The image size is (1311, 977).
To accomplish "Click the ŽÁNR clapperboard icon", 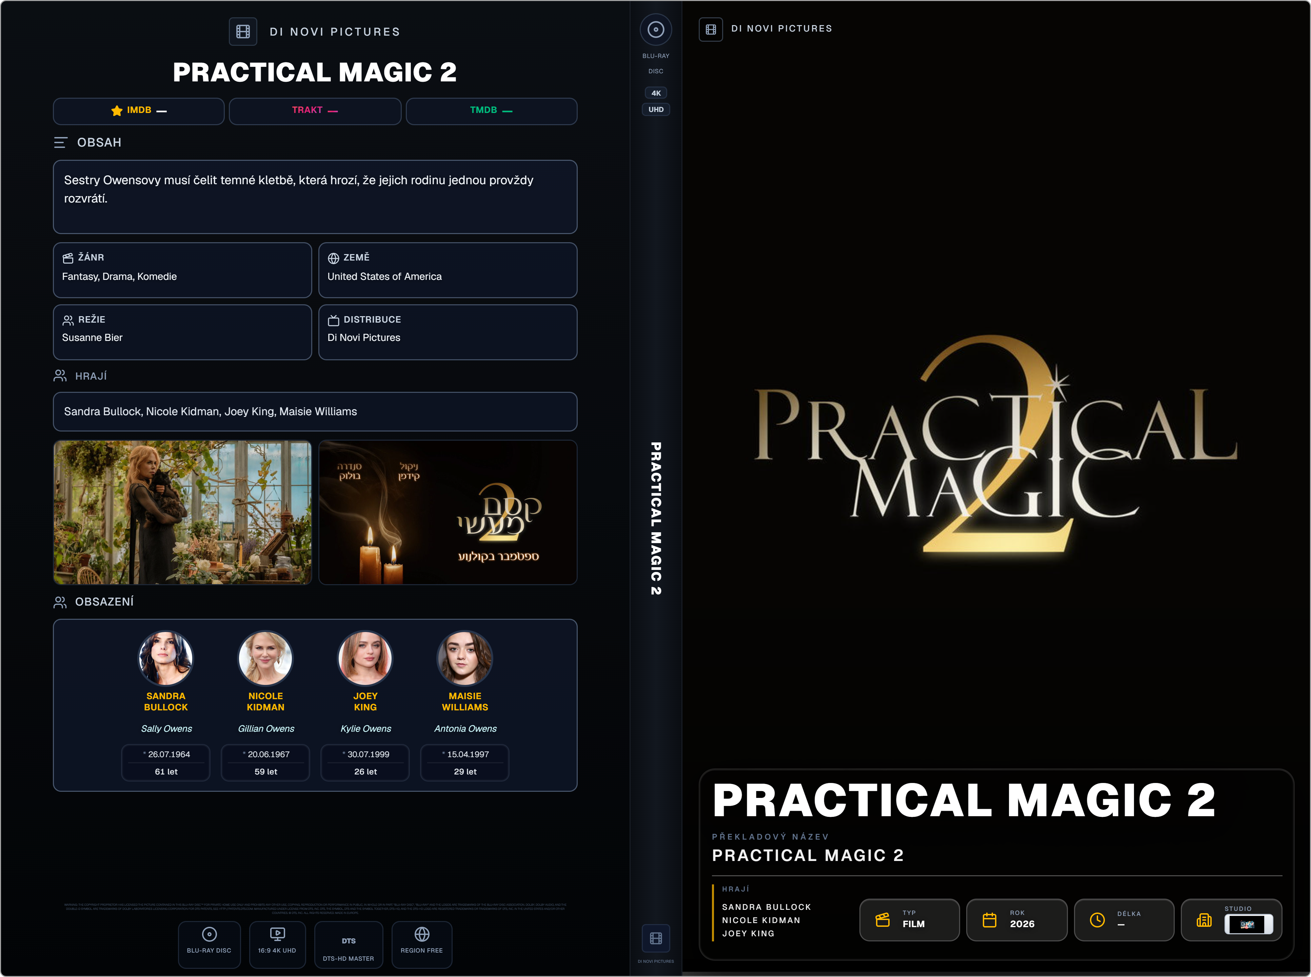I will (x=68, y=258).
